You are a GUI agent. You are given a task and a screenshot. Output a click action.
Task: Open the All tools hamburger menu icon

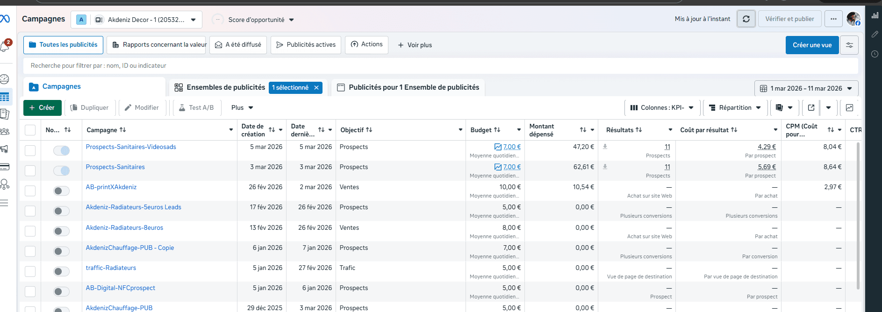click(x=5, y=203)
